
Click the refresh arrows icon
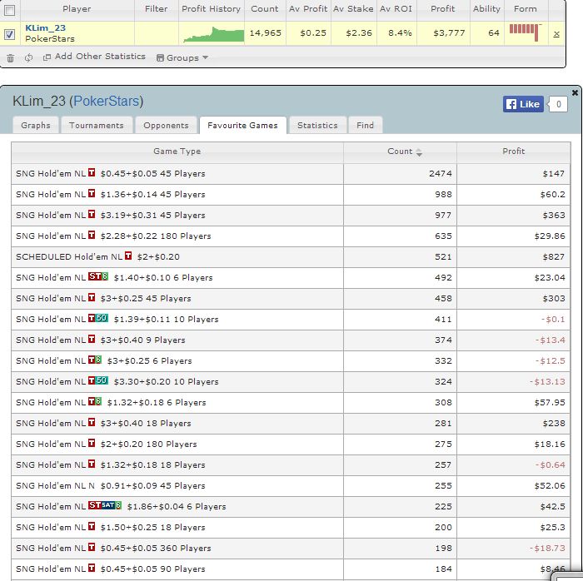coord(28,58)
